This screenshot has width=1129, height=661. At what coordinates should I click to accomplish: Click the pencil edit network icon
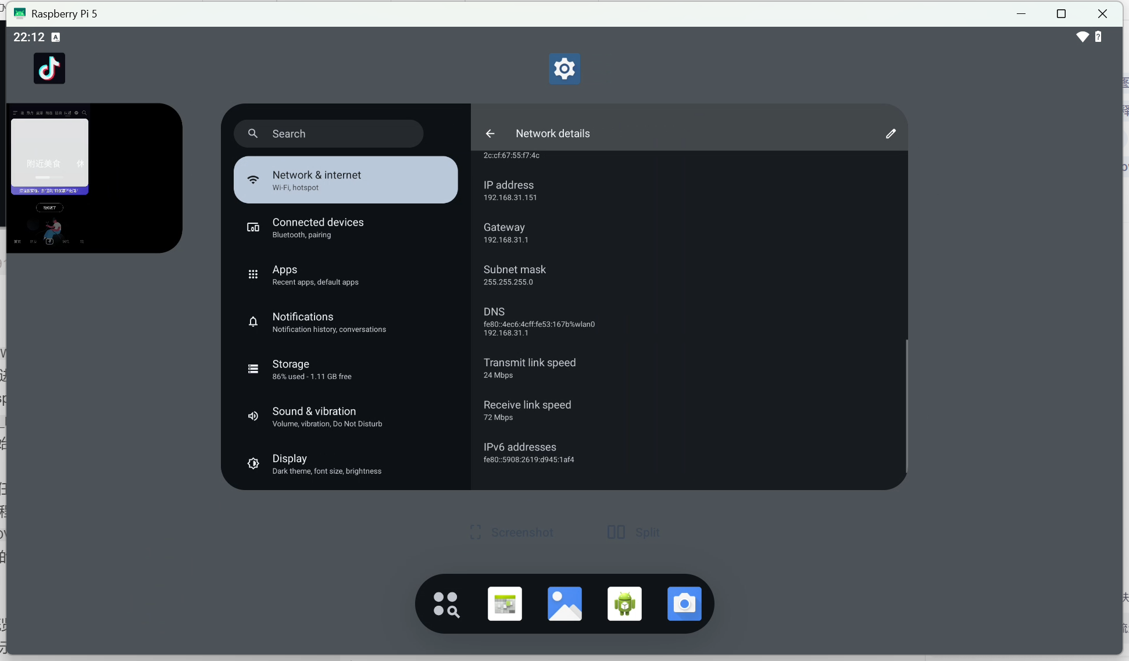pos(890,134)
